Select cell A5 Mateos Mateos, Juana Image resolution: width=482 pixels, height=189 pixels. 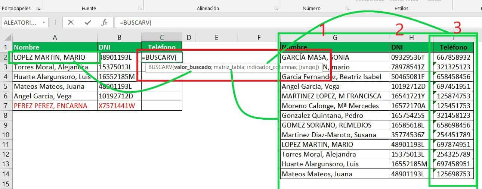coord(55,86)
